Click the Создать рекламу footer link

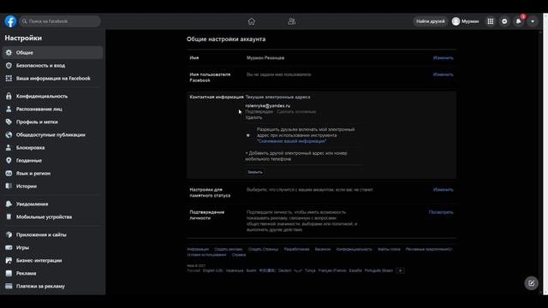click(229, 249)
